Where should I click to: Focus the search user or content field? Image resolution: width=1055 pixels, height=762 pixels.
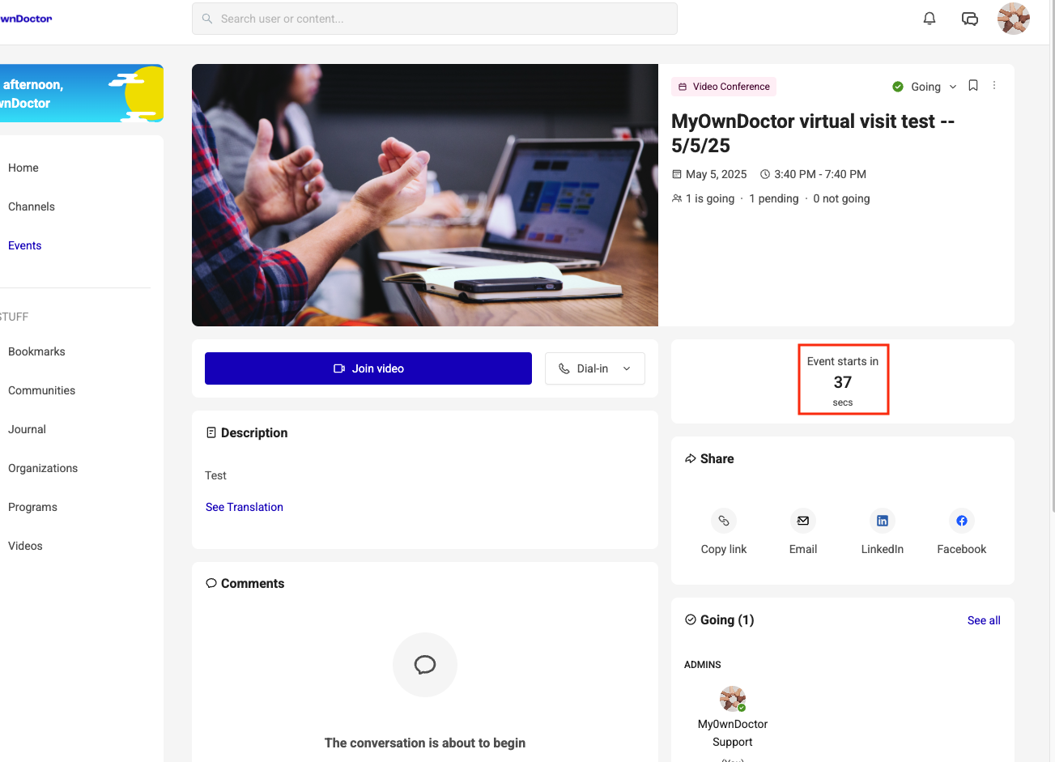click(x=435, y=19)
